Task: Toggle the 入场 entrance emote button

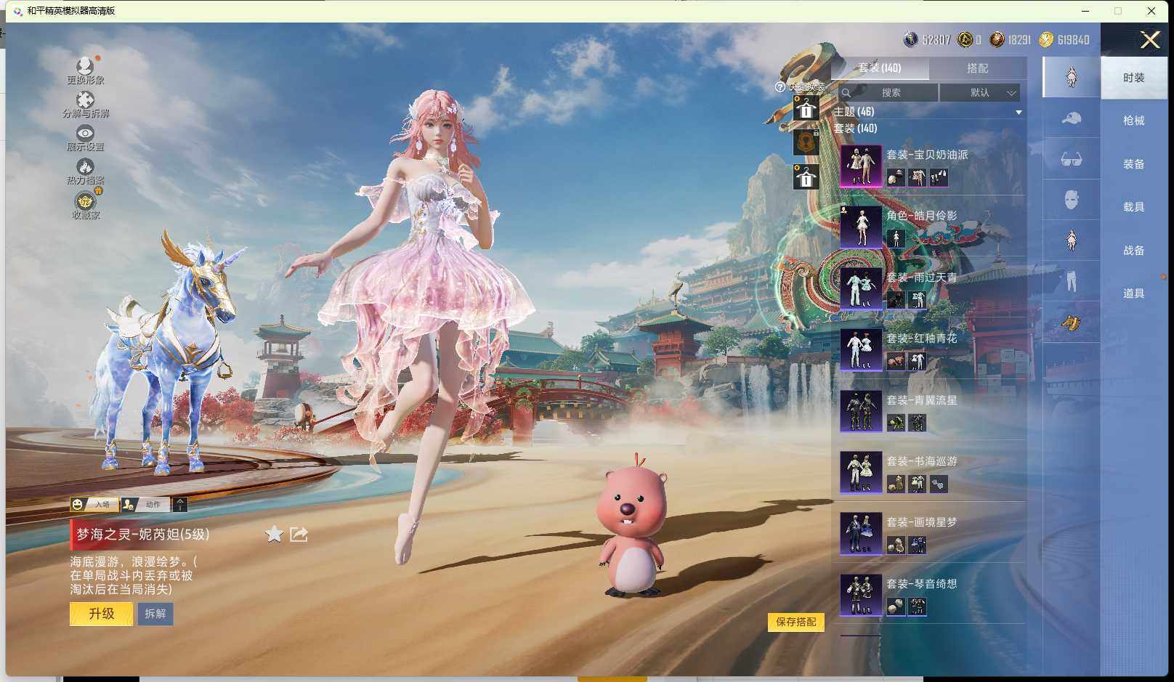Action: (93, 504)
